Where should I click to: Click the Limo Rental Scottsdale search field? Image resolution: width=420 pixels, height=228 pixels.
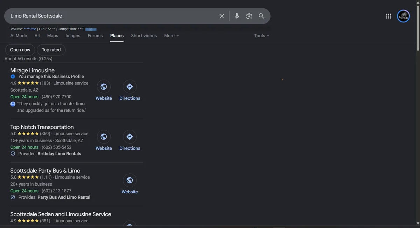(112, 16)
